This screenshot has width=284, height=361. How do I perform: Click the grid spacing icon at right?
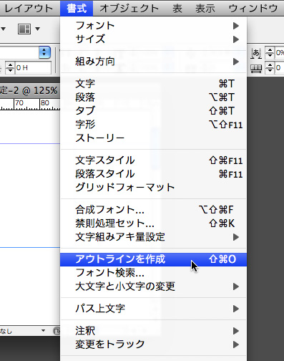256,68
